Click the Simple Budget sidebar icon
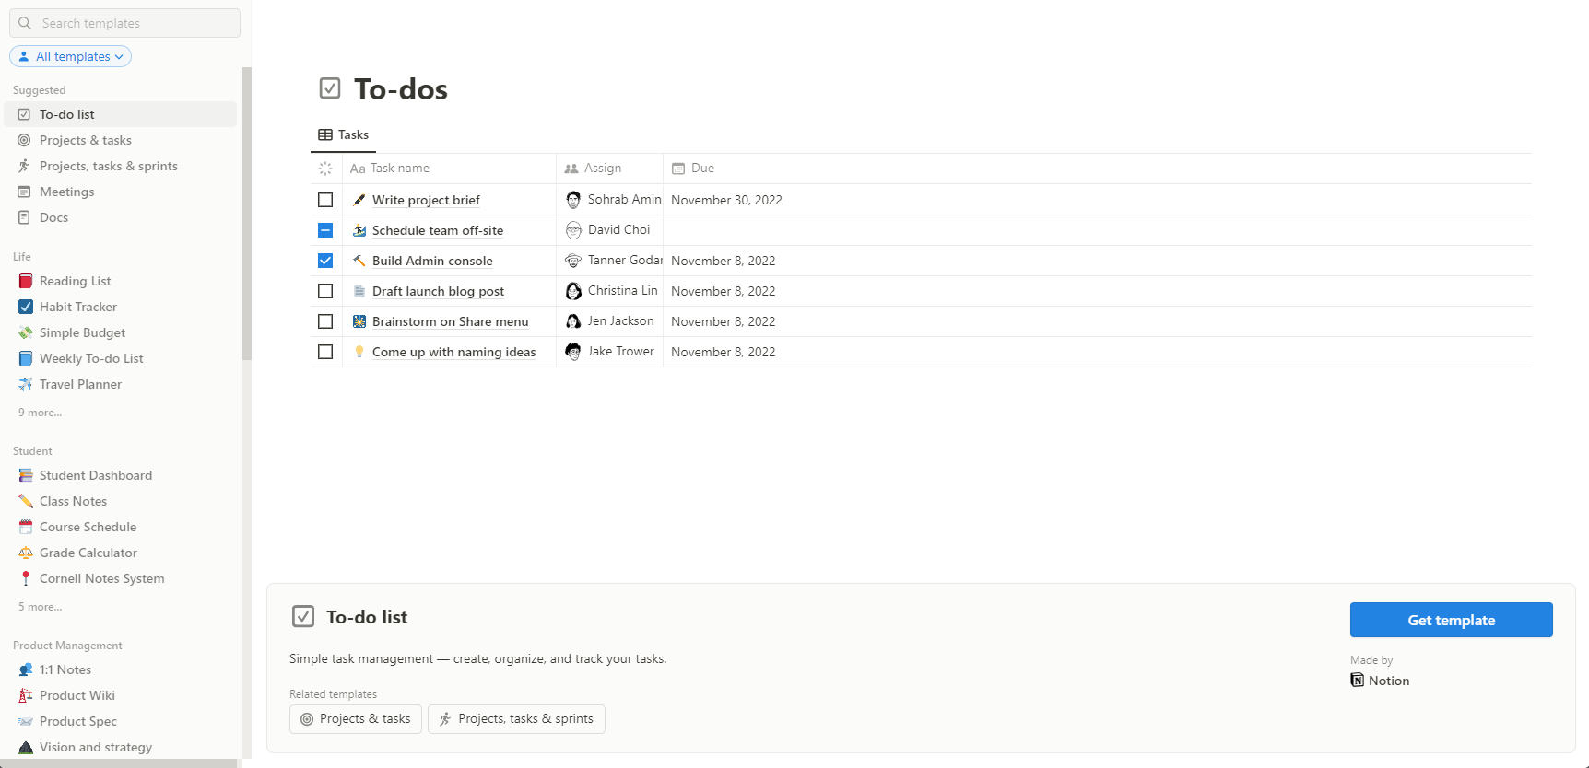The image size is (1589, 768). point(26,332)
